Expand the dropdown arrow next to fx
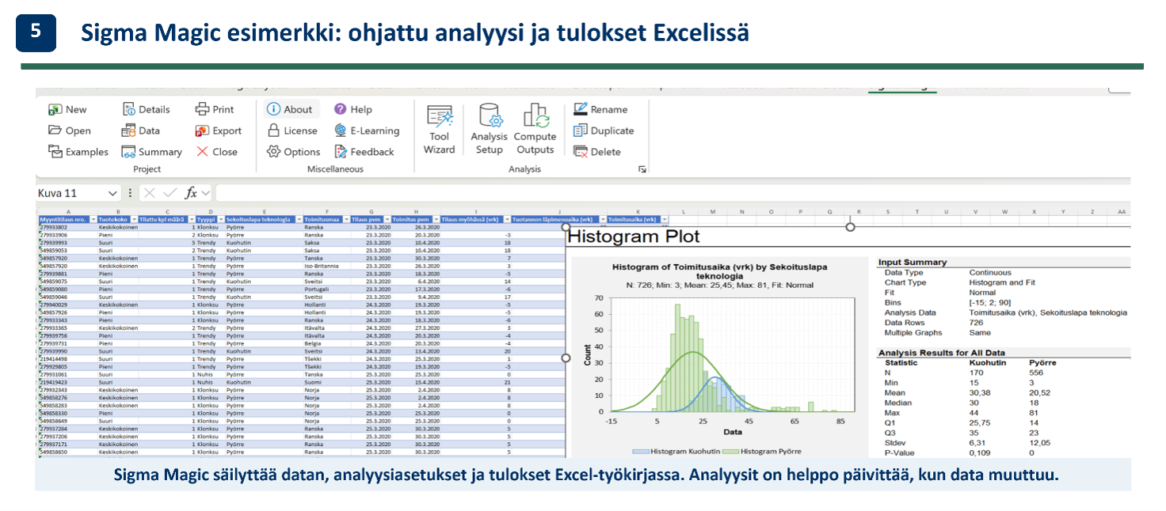 point(206,193)
